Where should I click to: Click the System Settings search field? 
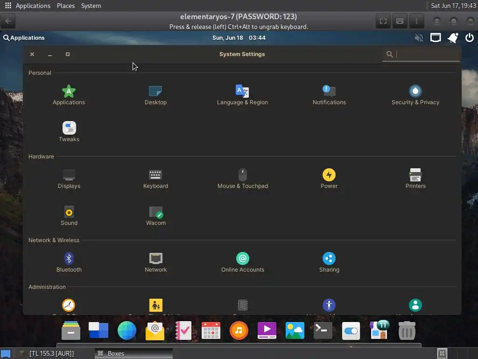click(421, 54)
